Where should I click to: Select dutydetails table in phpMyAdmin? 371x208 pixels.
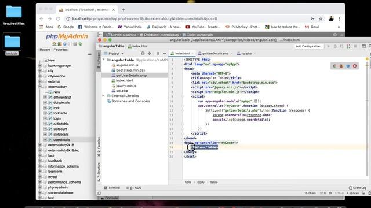(61, 103)
